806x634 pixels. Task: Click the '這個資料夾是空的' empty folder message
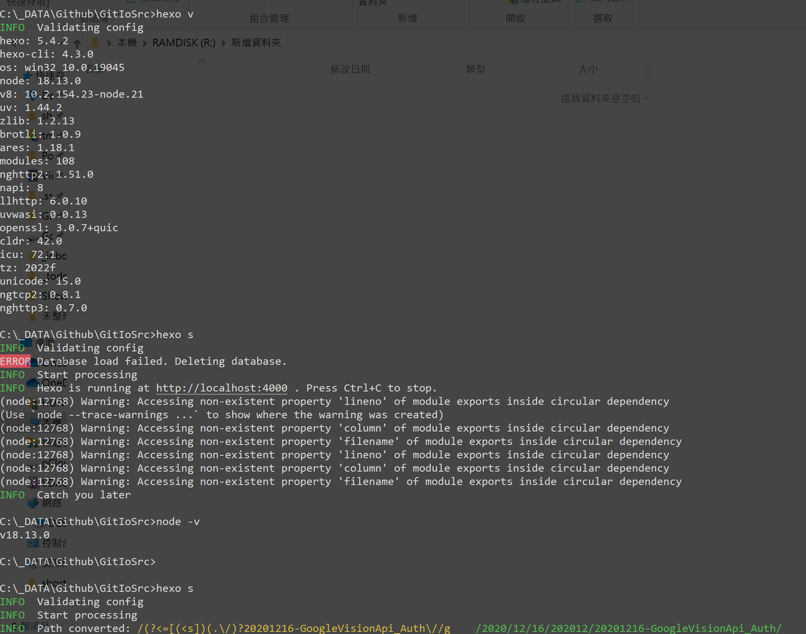[x=604, y=99]
